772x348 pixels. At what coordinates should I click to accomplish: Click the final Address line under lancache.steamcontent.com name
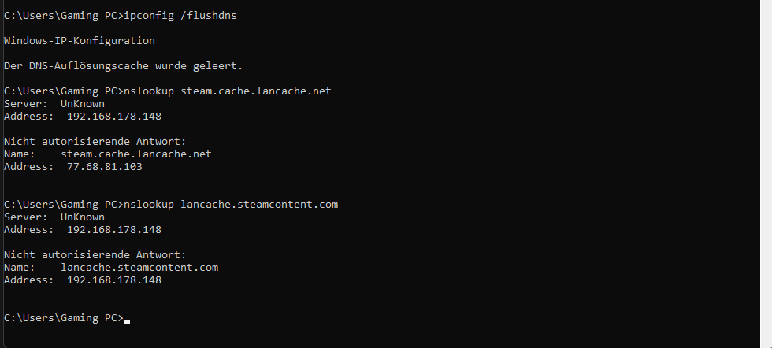click(83, 280)
